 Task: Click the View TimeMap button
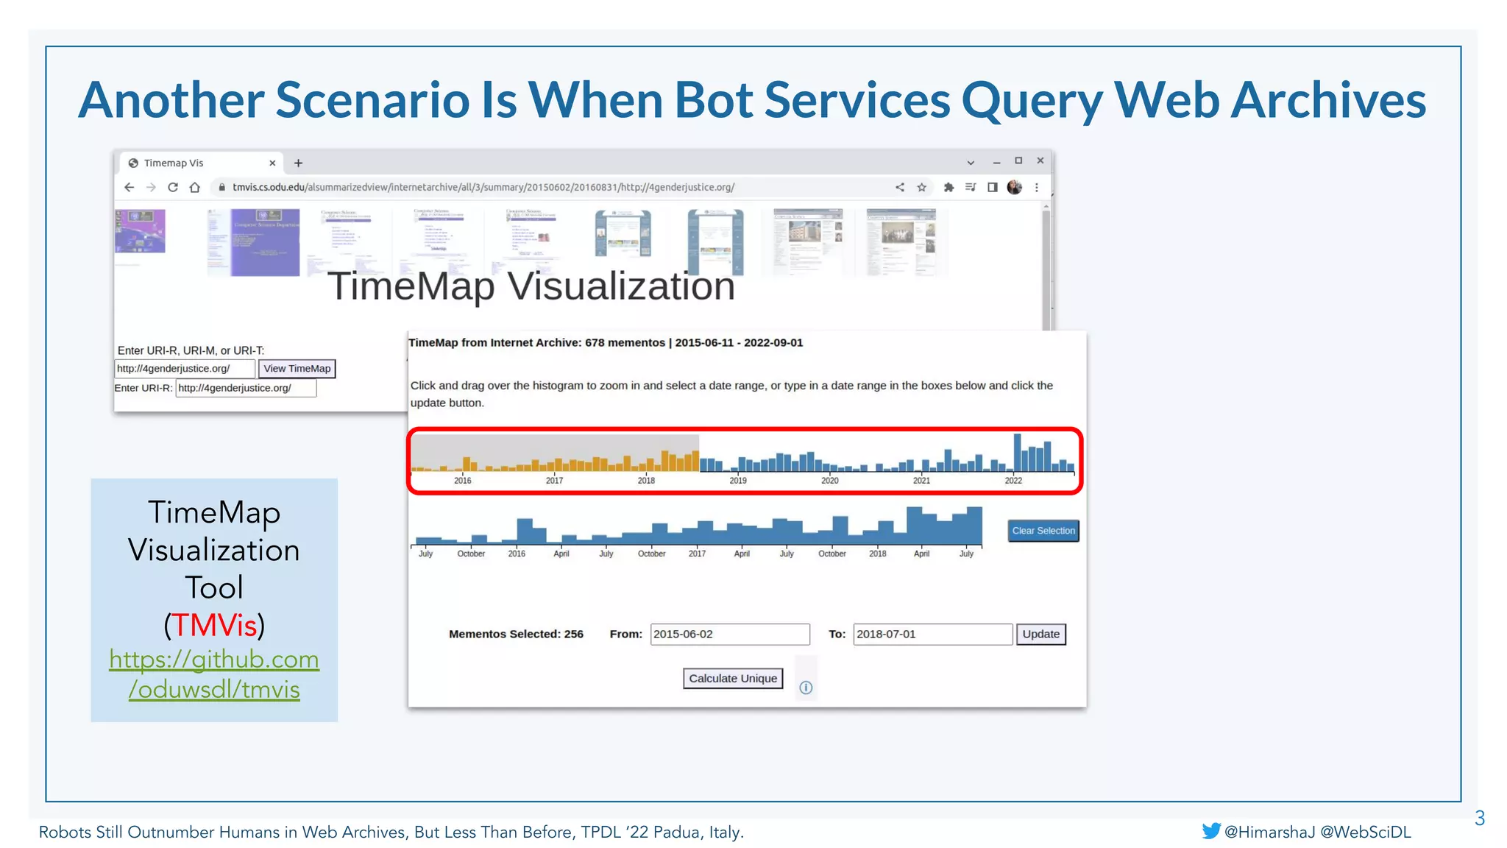(x=297, y=369)
